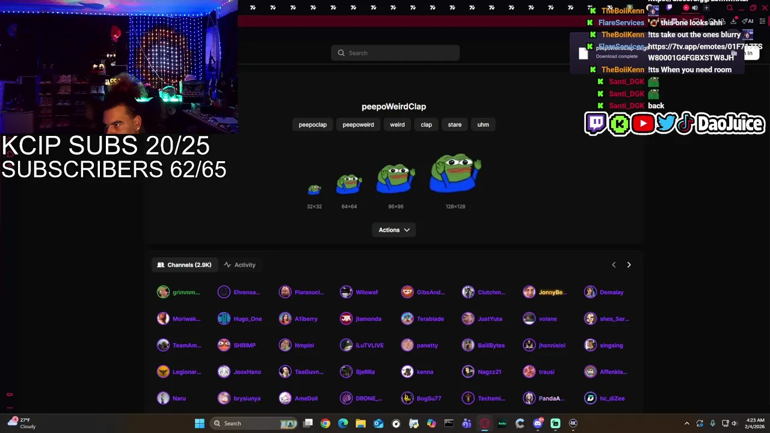Click the 64×64 emote preview
770x433 pixels.
[349, 184]
